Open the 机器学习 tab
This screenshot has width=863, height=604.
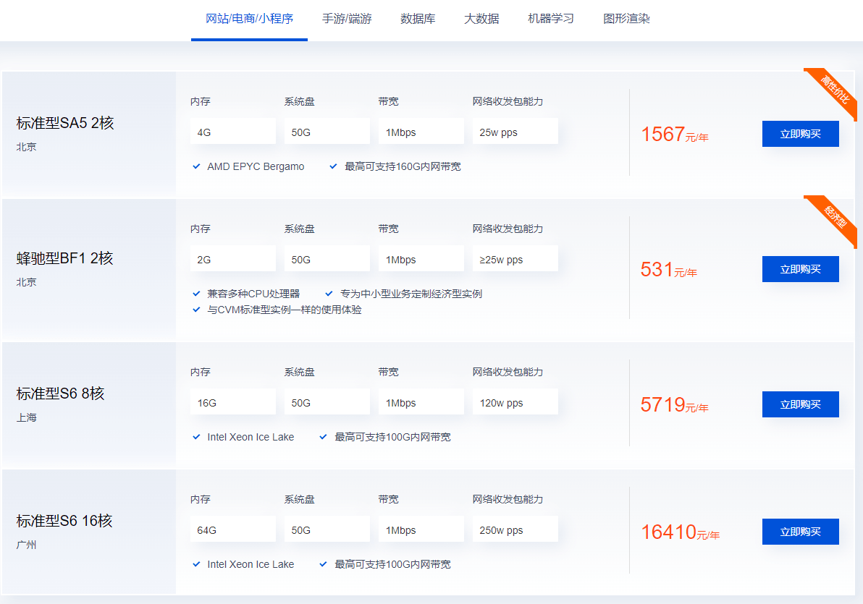coord(551,19)
